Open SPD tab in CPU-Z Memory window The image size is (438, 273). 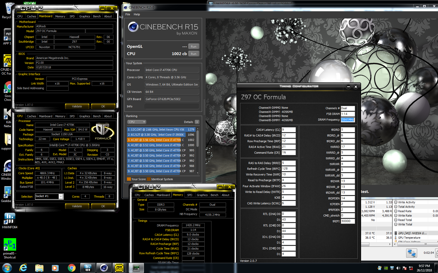[x=190, y=195]
